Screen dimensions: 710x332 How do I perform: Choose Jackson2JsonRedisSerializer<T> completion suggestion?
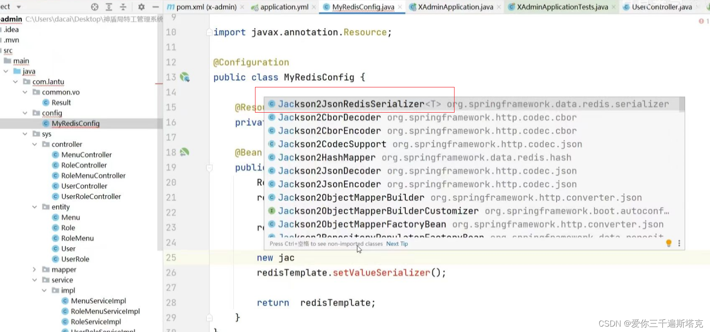472,104
